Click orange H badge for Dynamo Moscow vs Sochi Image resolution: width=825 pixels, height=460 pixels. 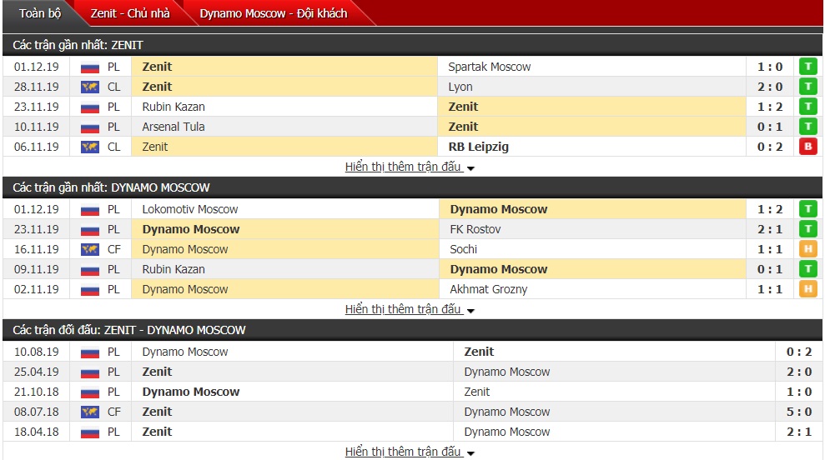[808, 249]
